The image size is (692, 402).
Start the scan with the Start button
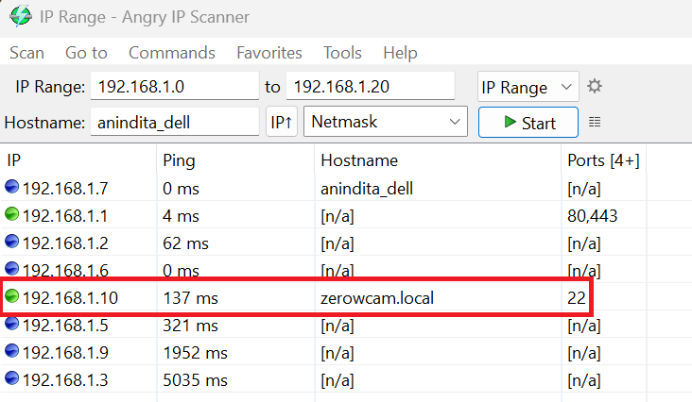click(x=528, y=122)
